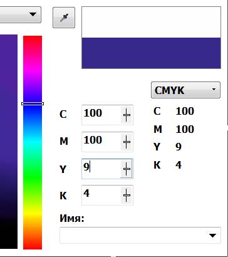
Task: Pick cyan on the vertical hue bar
Action: click(33, 142)
